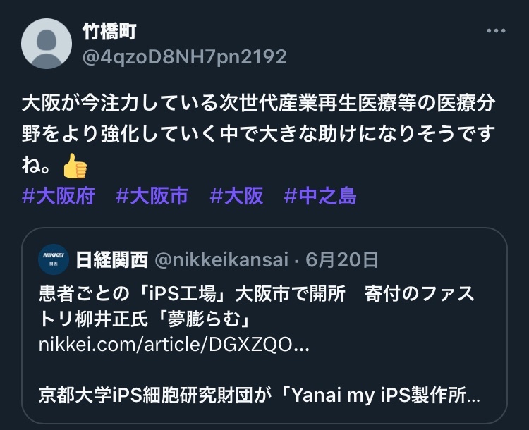The image size is (529, 430).
Task: Select the second tweet line starting 野をより強化
Action: pos(258,134)
